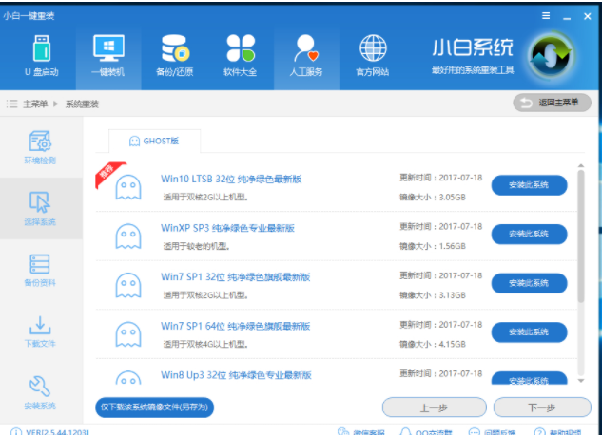Click ghost icon beside WinXP SP3
The width and height of the screenshot is (602, 435).
pyautogui.click(x=128, y=236)
